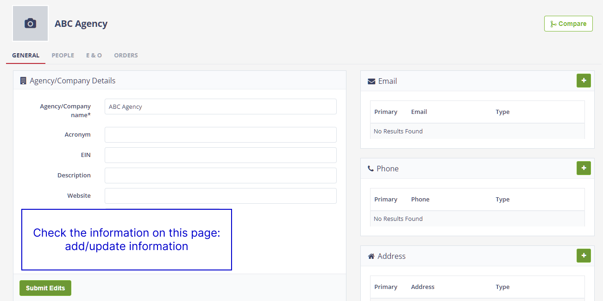Switch to the People tab
This screenshot has height=301, width=603.
pyautogui.click(x=63, y=55)
